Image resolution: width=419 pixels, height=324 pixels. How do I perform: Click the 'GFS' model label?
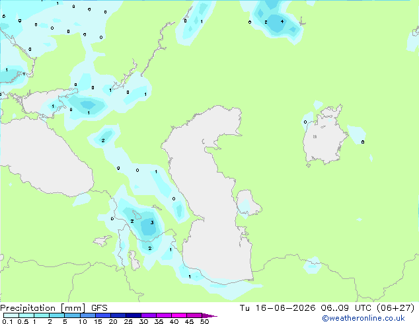[99, 308]
